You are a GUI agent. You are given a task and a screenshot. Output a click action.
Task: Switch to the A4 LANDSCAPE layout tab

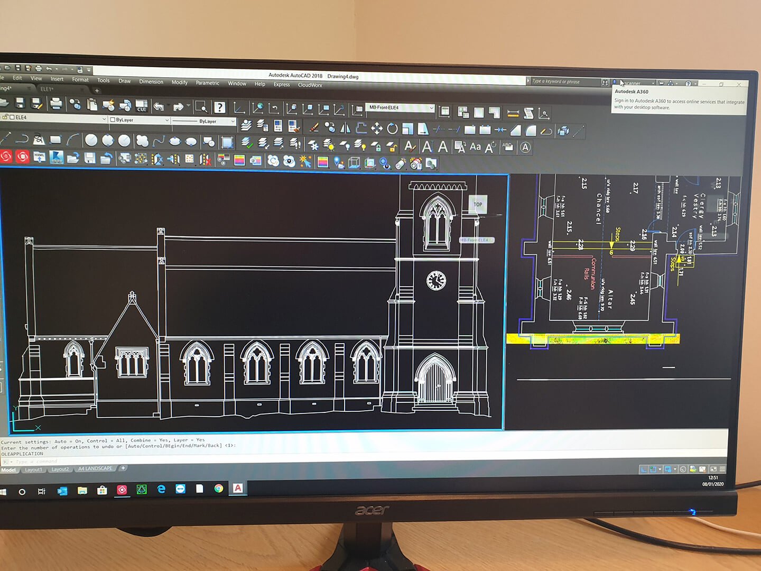click(95, 468)
